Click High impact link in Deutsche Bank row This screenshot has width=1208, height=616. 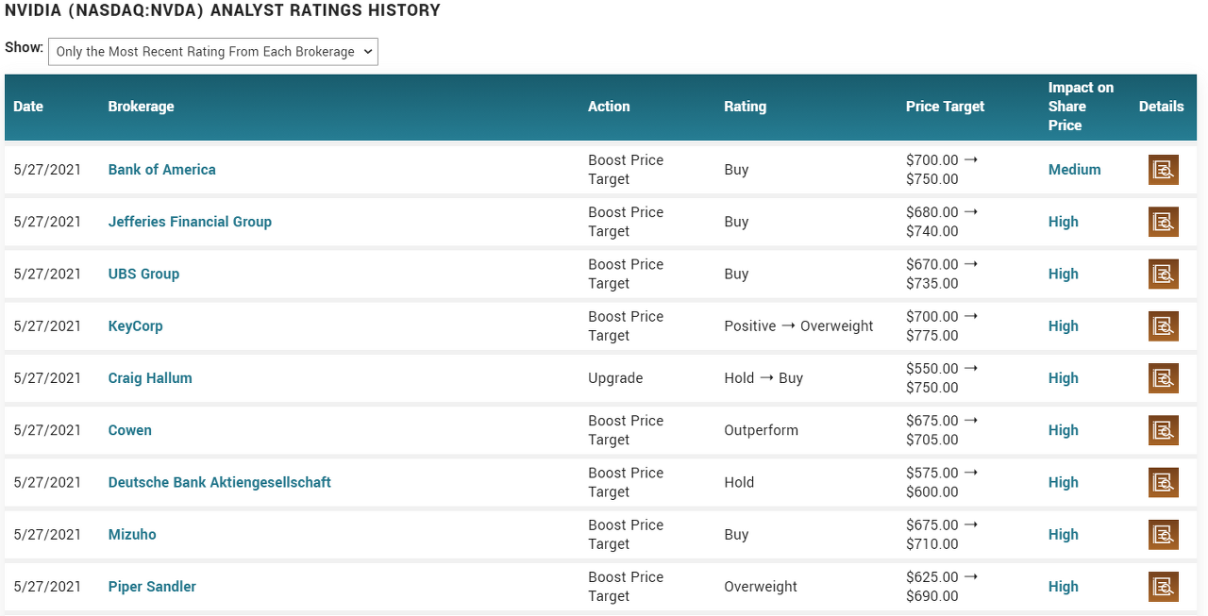[1064, 482]
